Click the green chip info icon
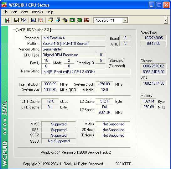171x169 pixels. click(x=72, y=20)
